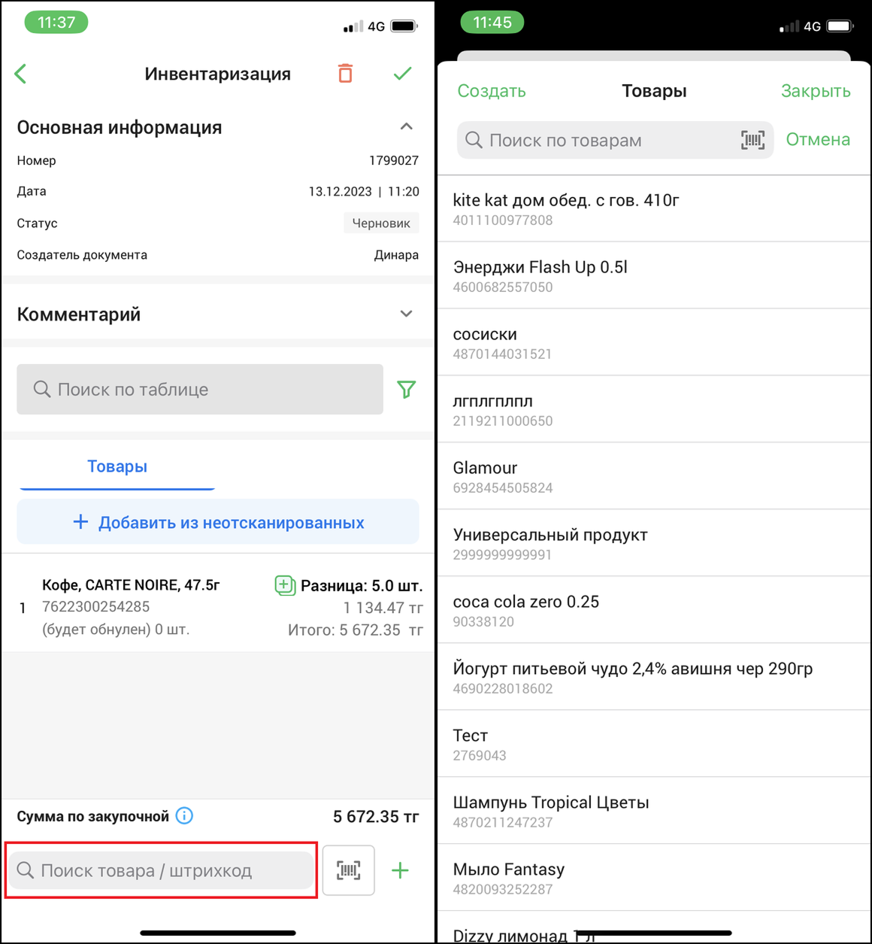Open table filter funnel icon

[406, 389]
